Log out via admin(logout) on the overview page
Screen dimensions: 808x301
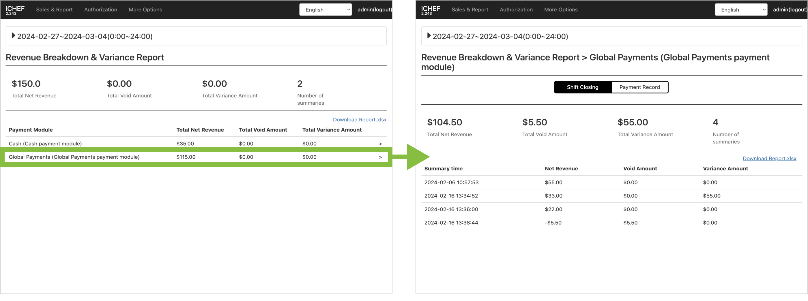(x=375, y=10)
